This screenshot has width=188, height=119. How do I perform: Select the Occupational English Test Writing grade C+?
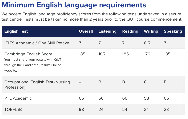(146, 82)
